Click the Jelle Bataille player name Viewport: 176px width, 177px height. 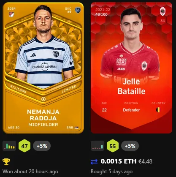(131, 87)
